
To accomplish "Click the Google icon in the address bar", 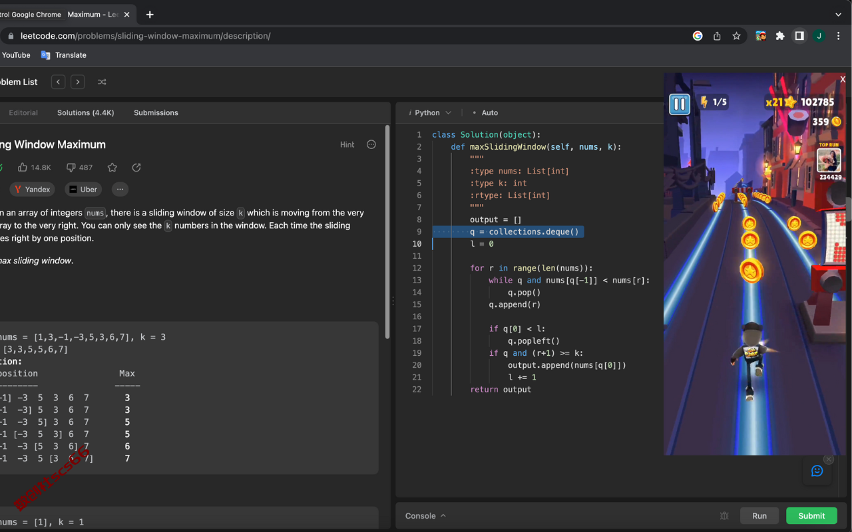I will 698,36.
